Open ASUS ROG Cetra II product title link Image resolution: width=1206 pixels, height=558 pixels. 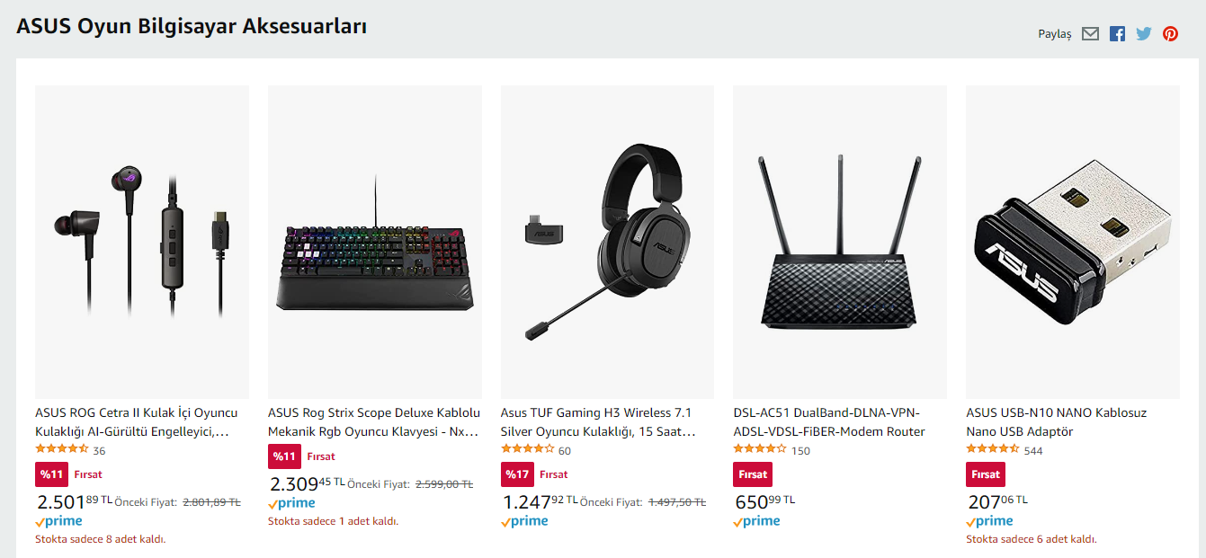click(x=136, y=422)
